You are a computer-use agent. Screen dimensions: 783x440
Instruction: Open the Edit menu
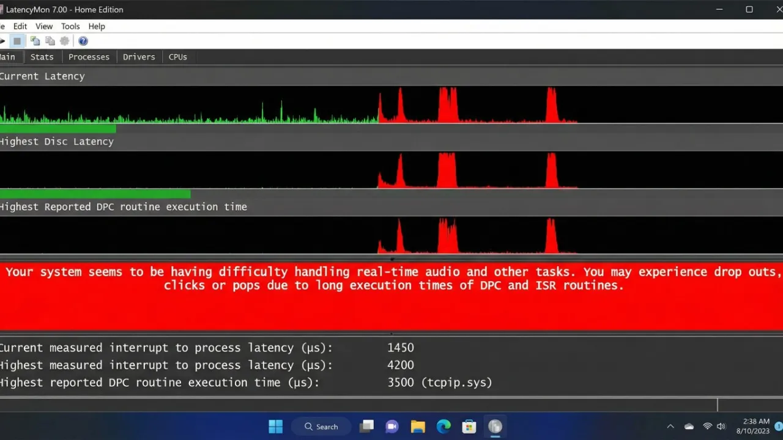20,26
